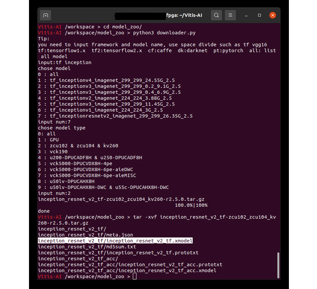The width and height of the screenshot is (317, 289).
Task: Click 'tf_inceptionresnetv2_imagenet_299_299_26.35G_2.5' entry
Action: 121,116
